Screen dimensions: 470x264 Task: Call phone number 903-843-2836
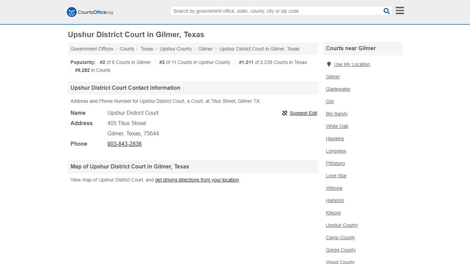(125, 144)
